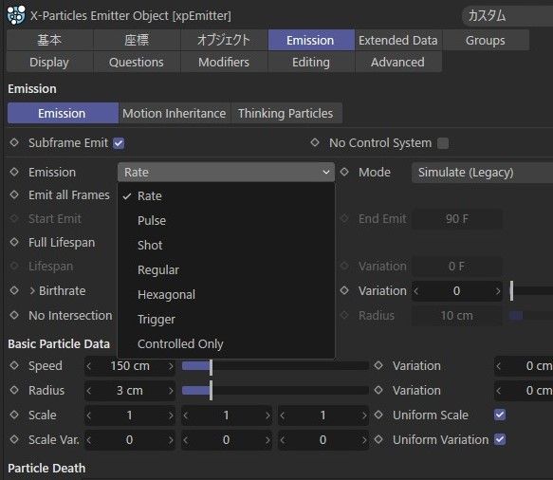Switch to the 基本 tab
553x480 pixels.
[x=49, y=40]
